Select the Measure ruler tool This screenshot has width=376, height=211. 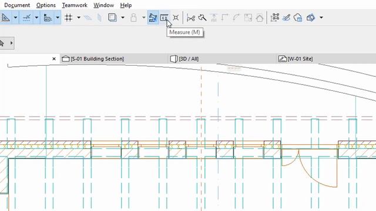pos(164,18)
